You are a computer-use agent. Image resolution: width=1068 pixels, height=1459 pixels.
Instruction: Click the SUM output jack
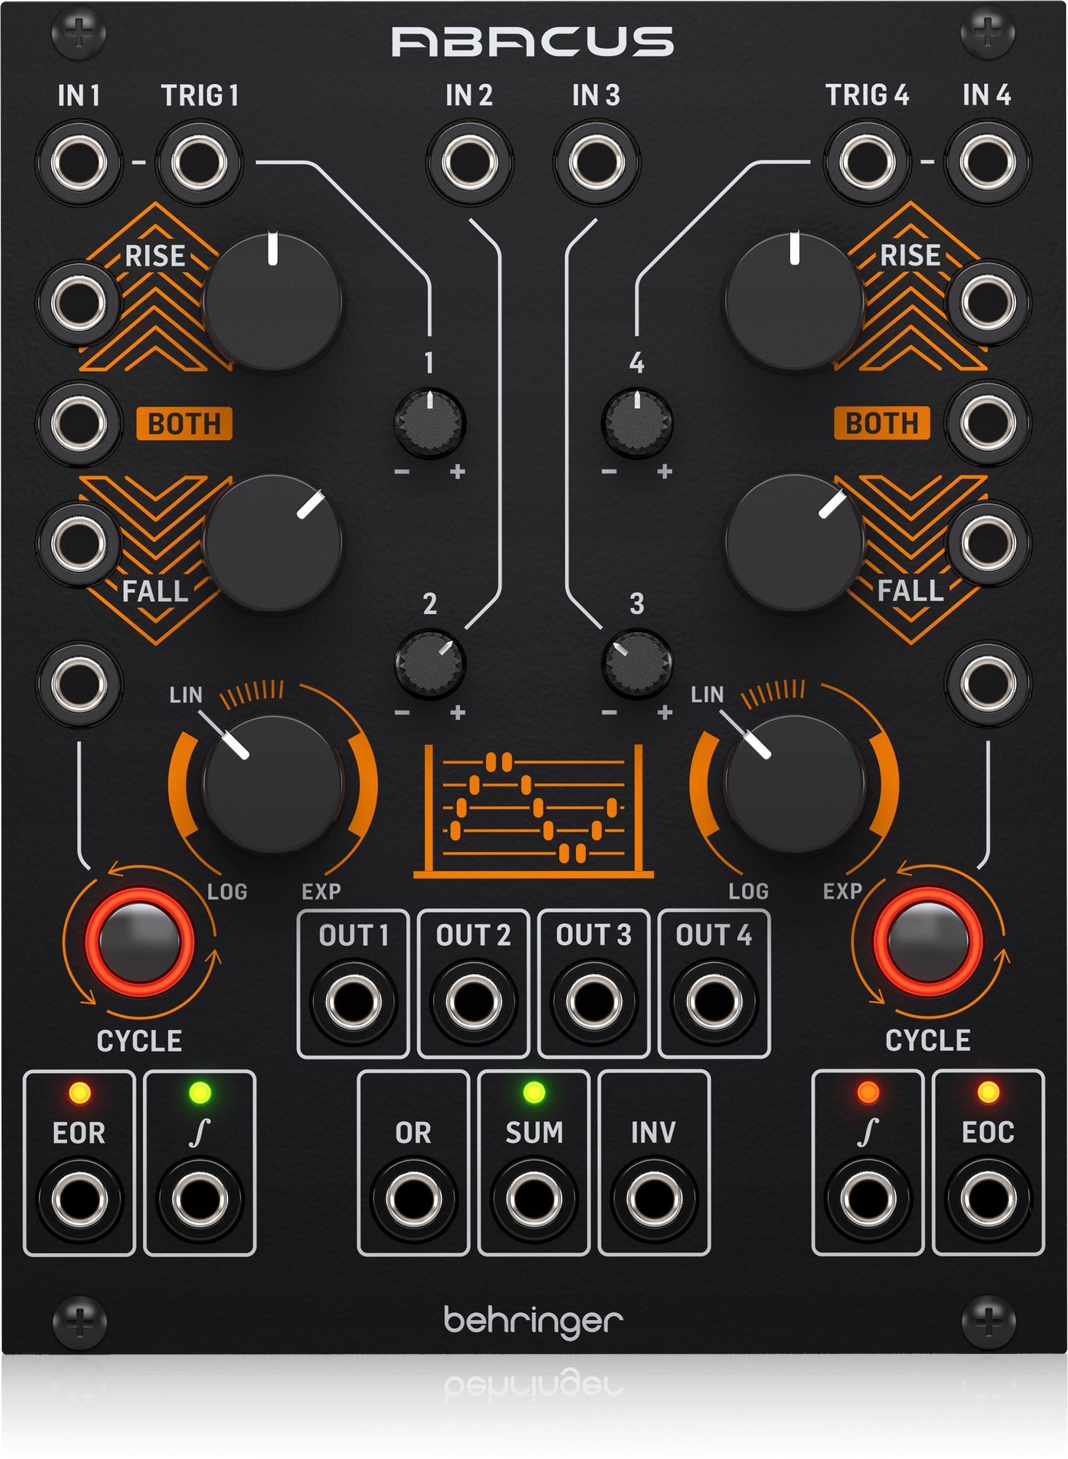pyautogui.click(x=534, y=1199)
